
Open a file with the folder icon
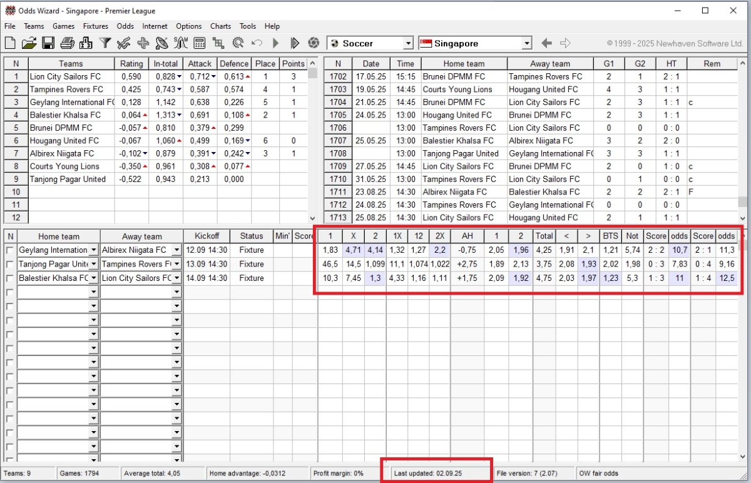[x=29, y=43]
